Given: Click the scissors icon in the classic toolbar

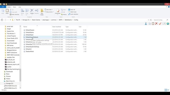Looking at the screenshot, I should coord(146,23).
